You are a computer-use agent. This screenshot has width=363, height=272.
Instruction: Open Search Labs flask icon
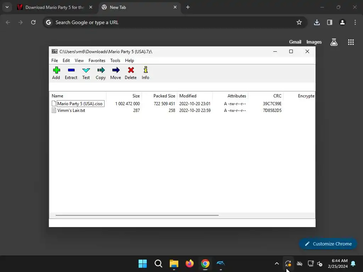point(334,42)
